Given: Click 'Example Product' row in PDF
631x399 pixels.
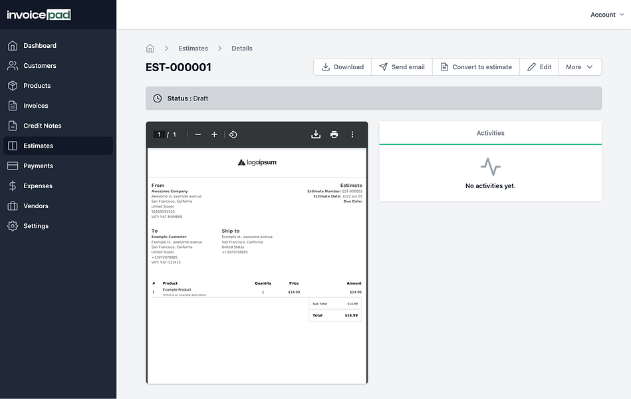Looking at the screenshot, I should tap(257, 292).
